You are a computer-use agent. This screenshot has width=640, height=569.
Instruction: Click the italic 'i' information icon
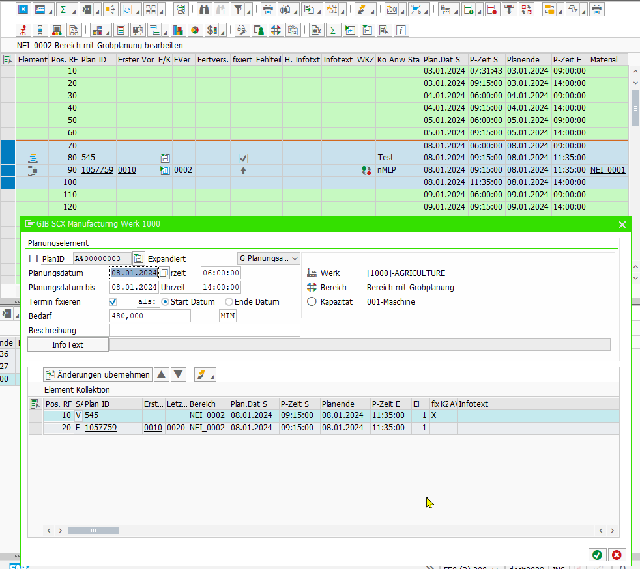(401, 31)
